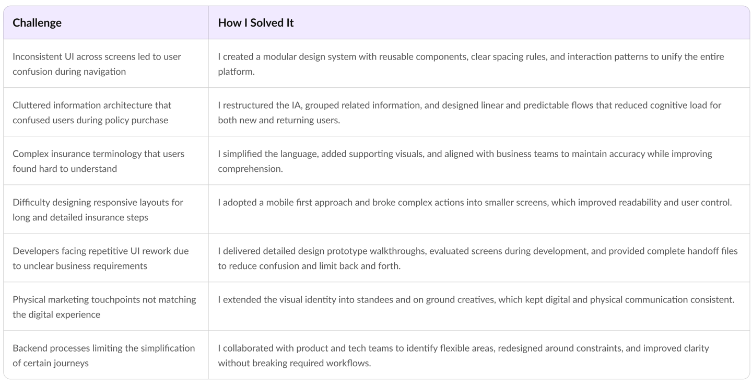
Task: Select the "Backend processes limiting" challenge cell
Action: (x=103, y=348)
